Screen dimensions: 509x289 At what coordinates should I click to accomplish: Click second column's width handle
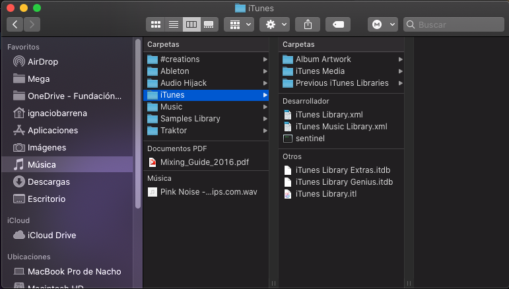409,284
